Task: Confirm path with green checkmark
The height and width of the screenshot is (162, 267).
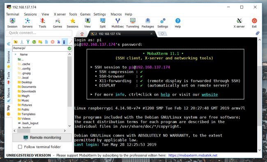Action: pos(69,48)
